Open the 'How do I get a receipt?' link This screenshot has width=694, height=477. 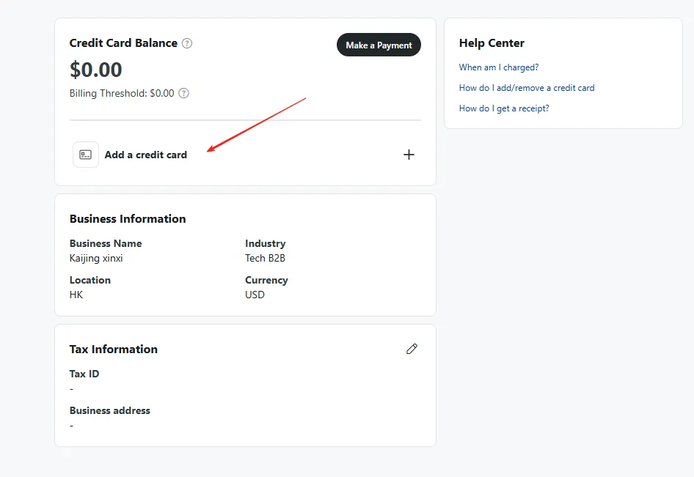pos(504,108)
